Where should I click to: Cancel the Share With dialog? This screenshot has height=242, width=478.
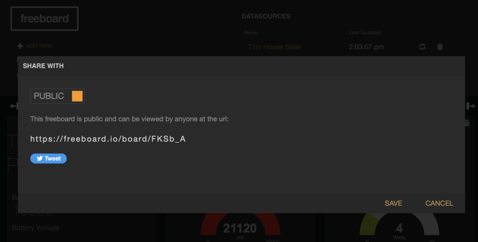pos(439,203)
